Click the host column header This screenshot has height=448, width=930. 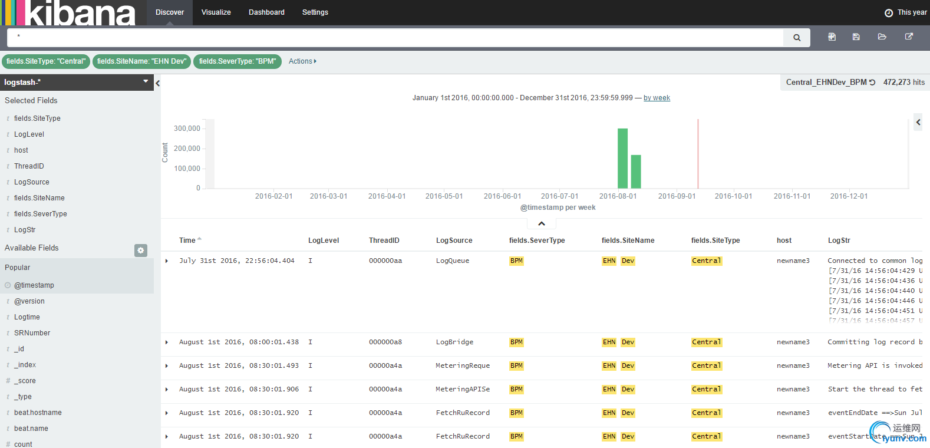[784, 241]
